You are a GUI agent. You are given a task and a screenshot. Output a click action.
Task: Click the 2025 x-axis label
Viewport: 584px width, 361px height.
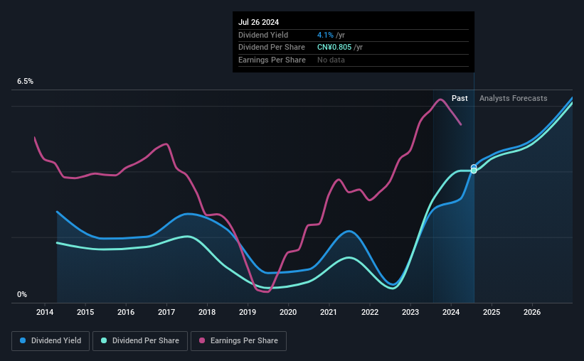pos(492,312)
